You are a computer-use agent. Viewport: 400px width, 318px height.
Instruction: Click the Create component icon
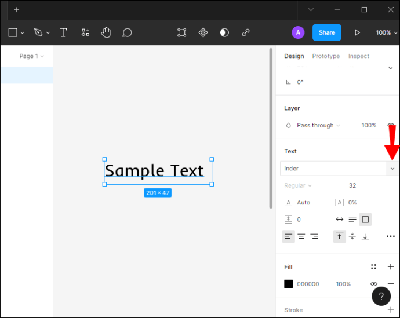[x=203, y=32]
